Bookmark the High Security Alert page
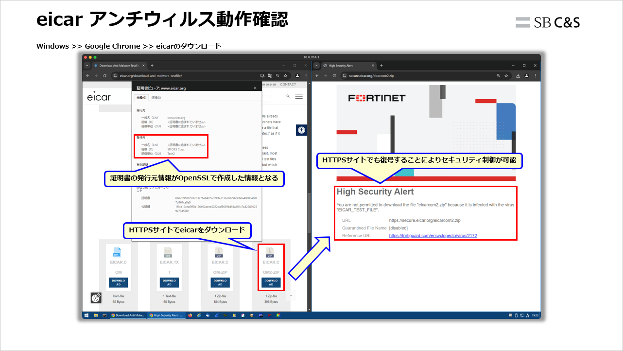 tap(506, 76)
